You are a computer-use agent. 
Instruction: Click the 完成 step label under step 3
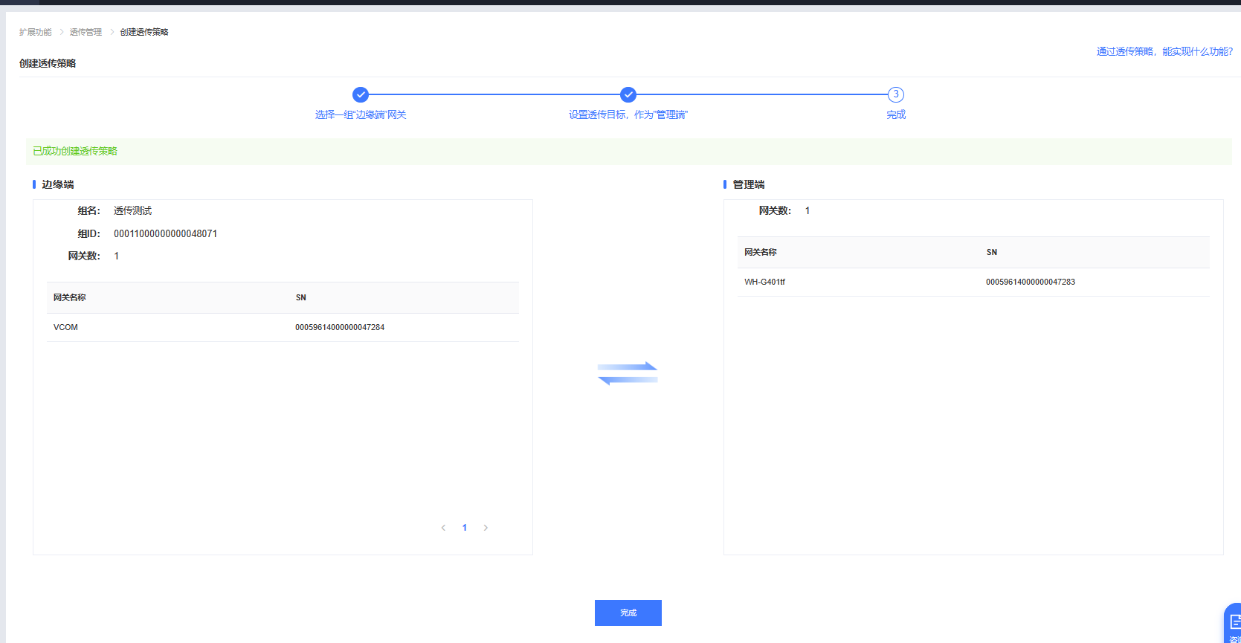896,114
